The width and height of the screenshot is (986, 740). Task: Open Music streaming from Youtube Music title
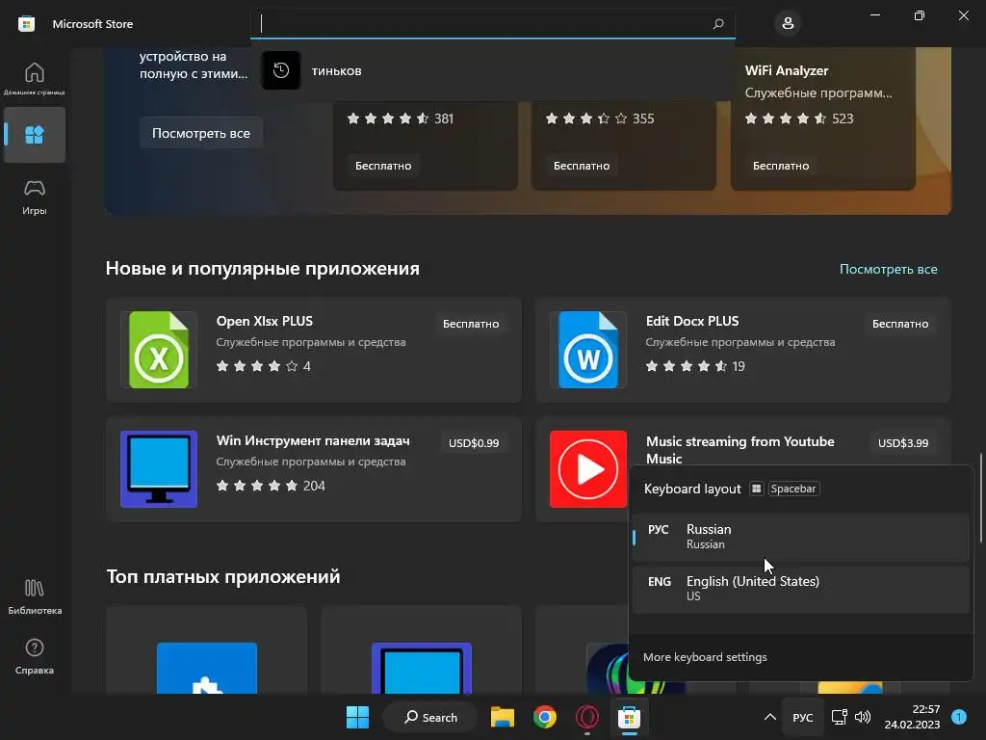tap(740, 450)
